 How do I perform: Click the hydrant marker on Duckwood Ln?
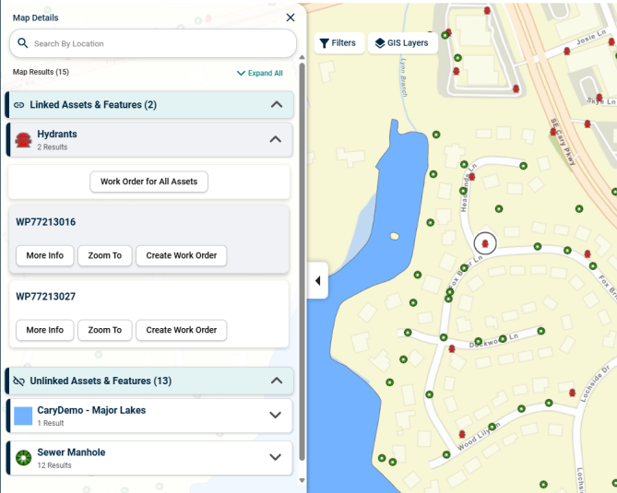(x=451, y=349)
